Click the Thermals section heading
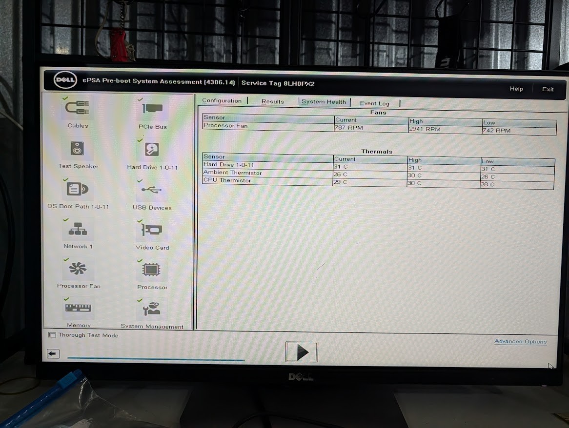This screenshot has width=569, height=428. [x=377, y=152]
